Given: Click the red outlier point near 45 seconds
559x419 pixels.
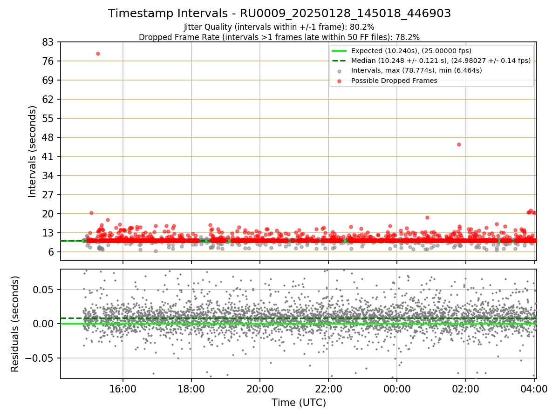Looking at the screenshot, I should click(x=459, y=144).
